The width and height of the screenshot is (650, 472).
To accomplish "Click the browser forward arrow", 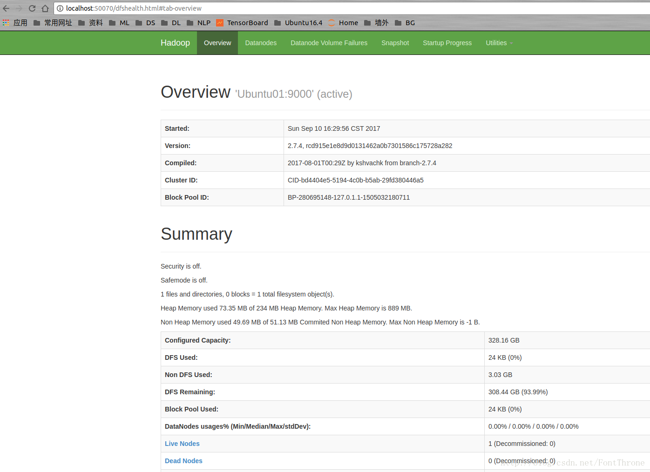I will click(19, 8).
